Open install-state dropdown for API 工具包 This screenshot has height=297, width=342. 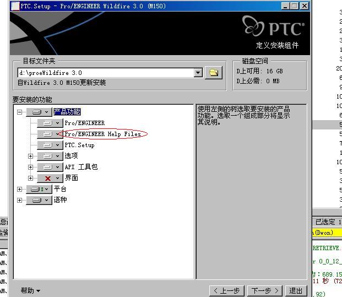pos(50,167)
